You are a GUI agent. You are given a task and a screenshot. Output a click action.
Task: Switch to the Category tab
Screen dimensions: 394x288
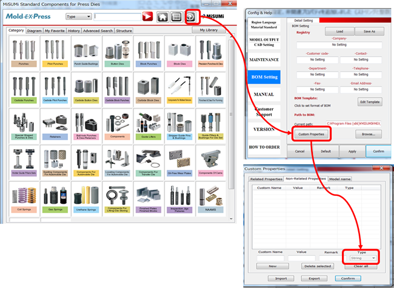click(16, 30)
